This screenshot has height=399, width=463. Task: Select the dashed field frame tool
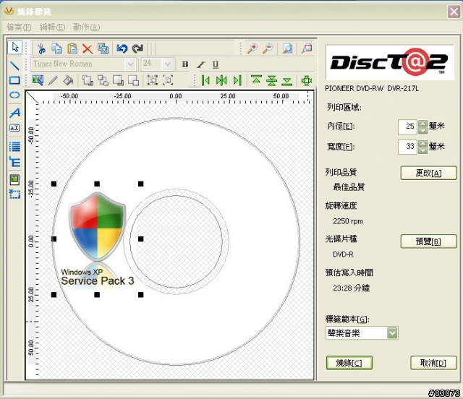tap(14, 194)
